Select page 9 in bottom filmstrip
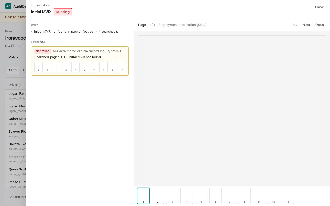The height and width of the screenshot is (206, 330). (x=259, y=196)
